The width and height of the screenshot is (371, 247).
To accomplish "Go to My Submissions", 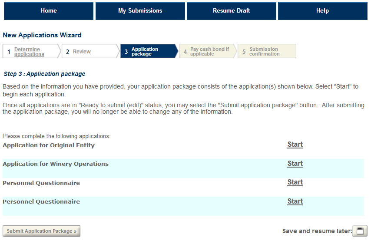I will [140, 11].
